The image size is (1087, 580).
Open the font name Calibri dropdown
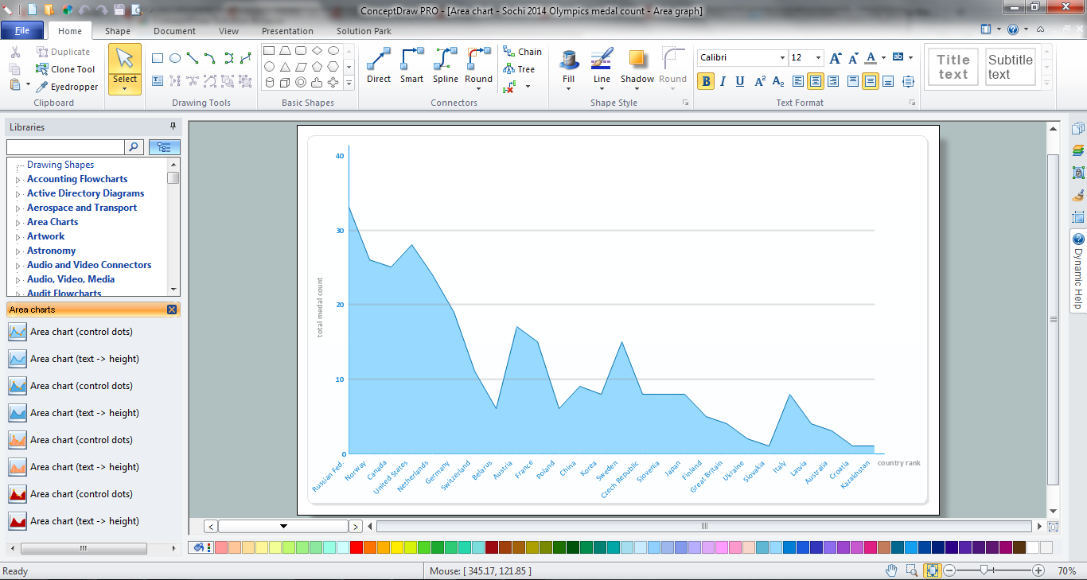(781, 58)
